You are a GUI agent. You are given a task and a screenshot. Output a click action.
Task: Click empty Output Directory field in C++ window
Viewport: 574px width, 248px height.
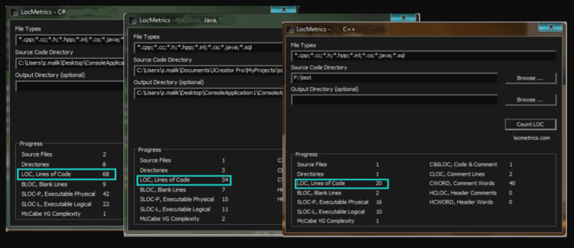(x=394, y=100)
